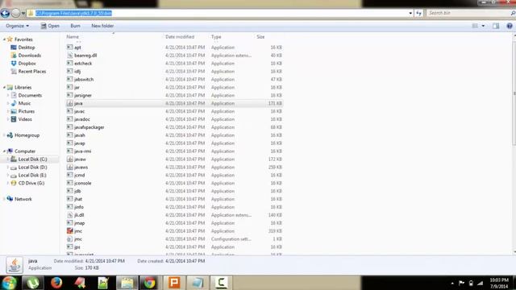Select the jabswitch file icon
Image resolution: width=516 pixels, height=290 pixels.
70,79
